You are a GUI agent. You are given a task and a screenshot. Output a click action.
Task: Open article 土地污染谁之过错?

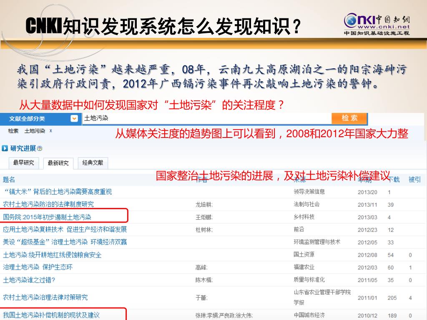click(x=29, y=280)
